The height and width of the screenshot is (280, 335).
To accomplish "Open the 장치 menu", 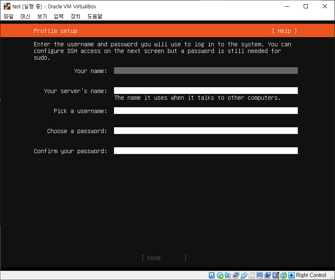I will [76, 16].
